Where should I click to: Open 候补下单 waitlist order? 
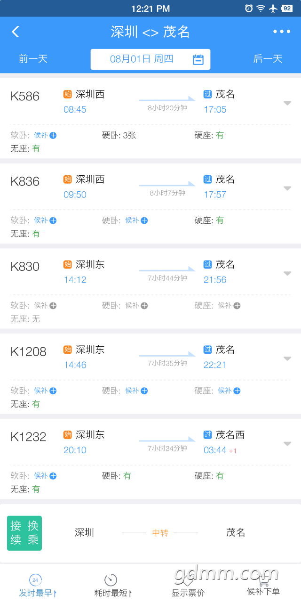coord(263,586)
